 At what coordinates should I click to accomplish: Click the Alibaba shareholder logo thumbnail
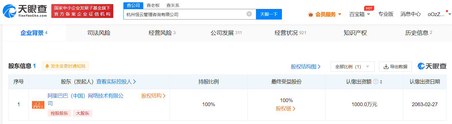(x=38, y=105)
